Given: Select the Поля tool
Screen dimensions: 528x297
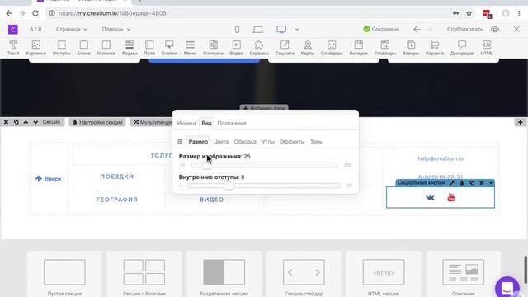Looking at the screenshot, I should pyautogui.click(x=149, y=48).
